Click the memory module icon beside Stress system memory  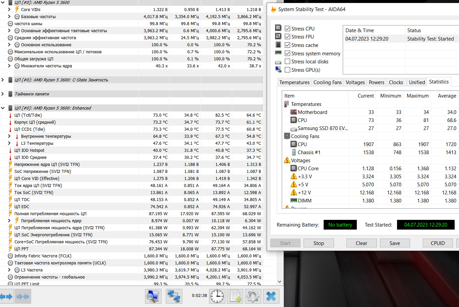tap(278, 53)
